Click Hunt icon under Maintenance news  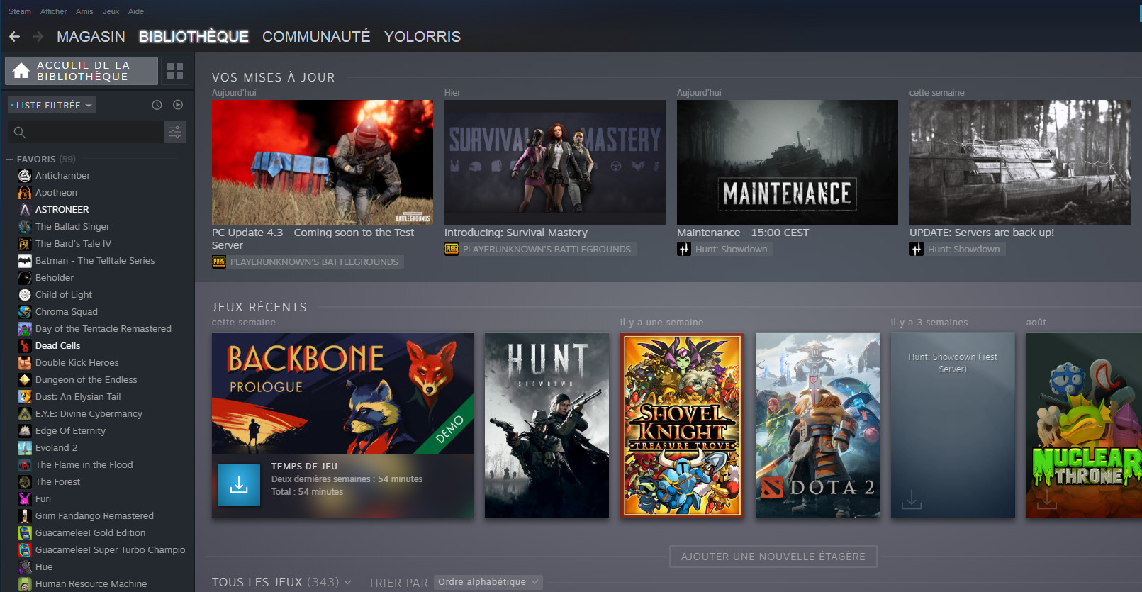(x=684, y=249)
